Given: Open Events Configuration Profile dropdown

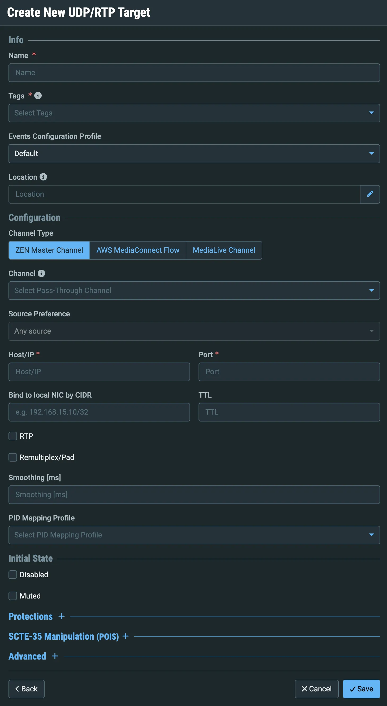Looking at the screenshot, I should tap(194, 153).
